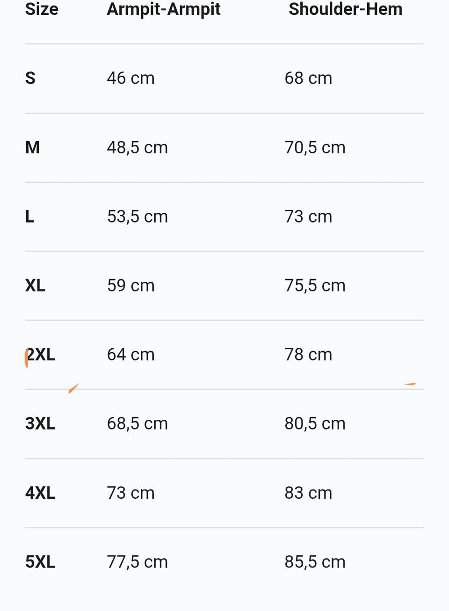Select the 80,5 cm measurement cell
Image resolution: width=449 pixels, height=611 pixels.
(x=315, y=424)
